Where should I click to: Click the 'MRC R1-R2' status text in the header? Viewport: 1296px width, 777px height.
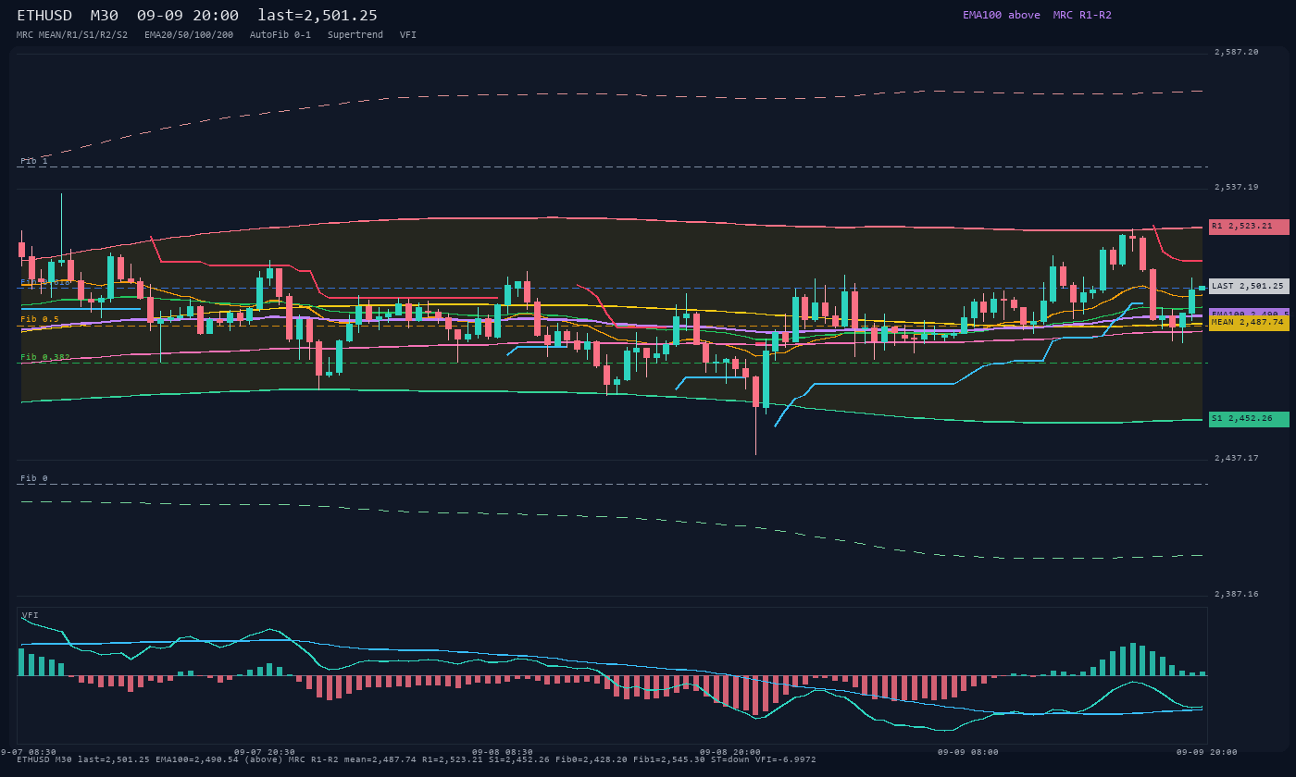tap(1082, 15)
